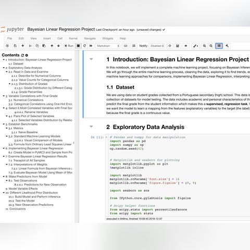Click the first magnifier zoom icon
Screen dimensions: 250x250
pos(205,46)
